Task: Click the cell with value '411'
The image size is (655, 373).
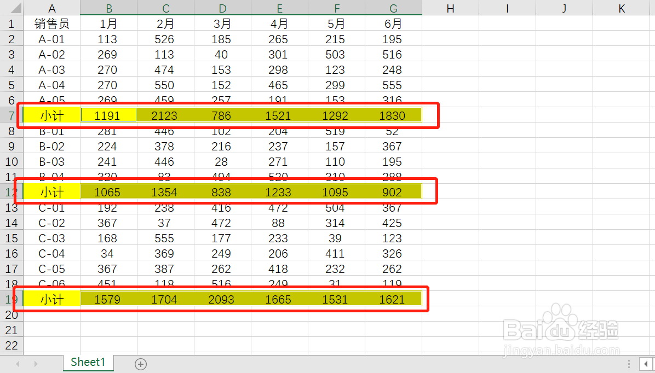Action: pyautogui.click(x=337, y=253)
